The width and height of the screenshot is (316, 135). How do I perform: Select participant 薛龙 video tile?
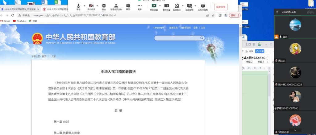(x=295, y=27)
